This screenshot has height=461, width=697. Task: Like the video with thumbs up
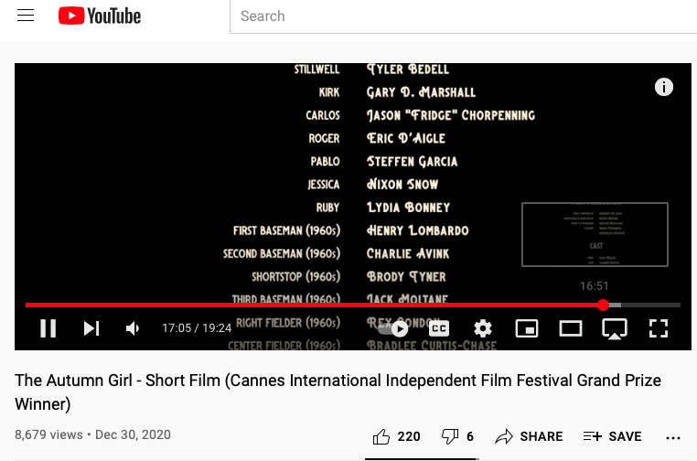tap(381, 436)
